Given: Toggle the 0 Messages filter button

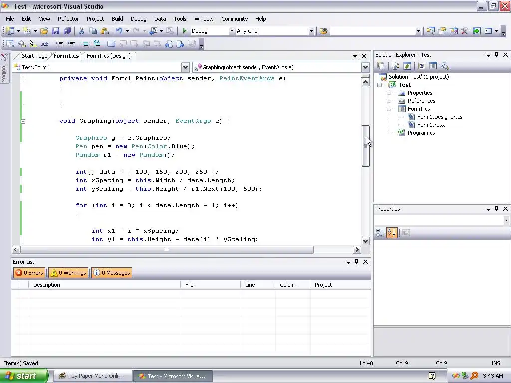Looking at the screenshot, I should (112, 273).
